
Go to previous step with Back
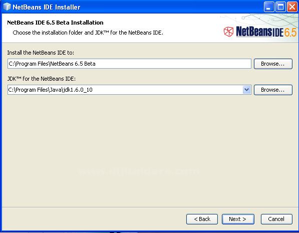click(x=202, y=219)
